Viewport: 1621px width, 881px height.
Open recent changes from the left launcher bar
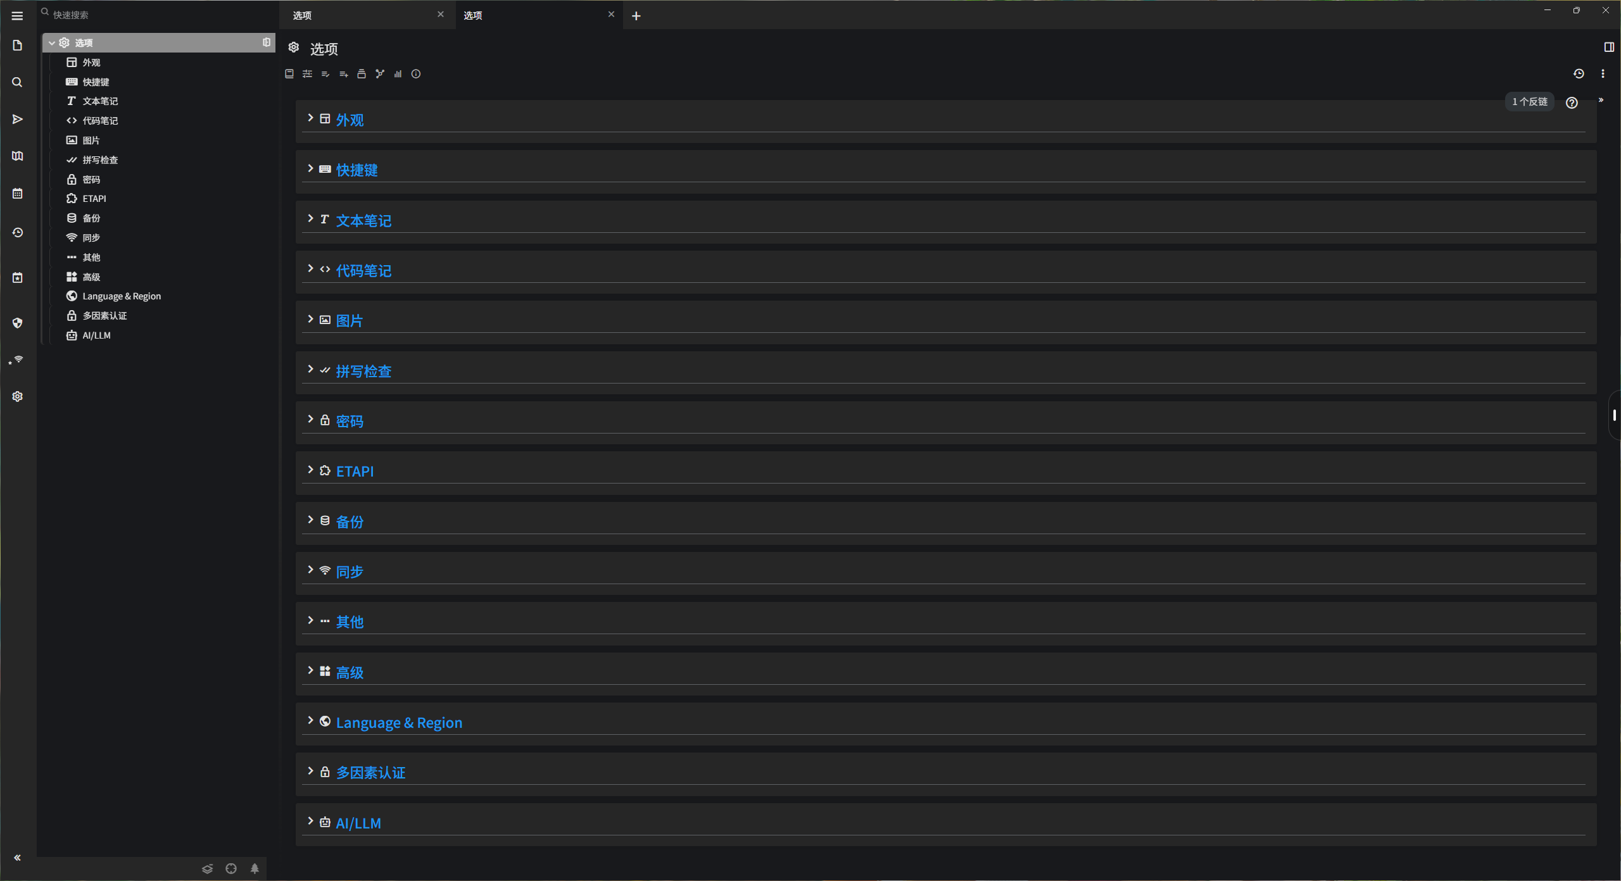tap(18, 233)
